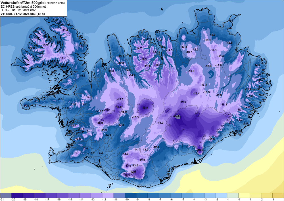284x201 pixels.
Task: Click the legend swatch starting at -20
Action: pyautogui.click(x=17, y=195)
